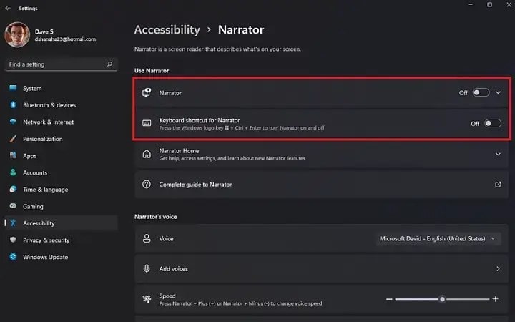The image size is (515, 322).
Task: Click the minus button on Speed slider
Action: click(x=389, y=299)
